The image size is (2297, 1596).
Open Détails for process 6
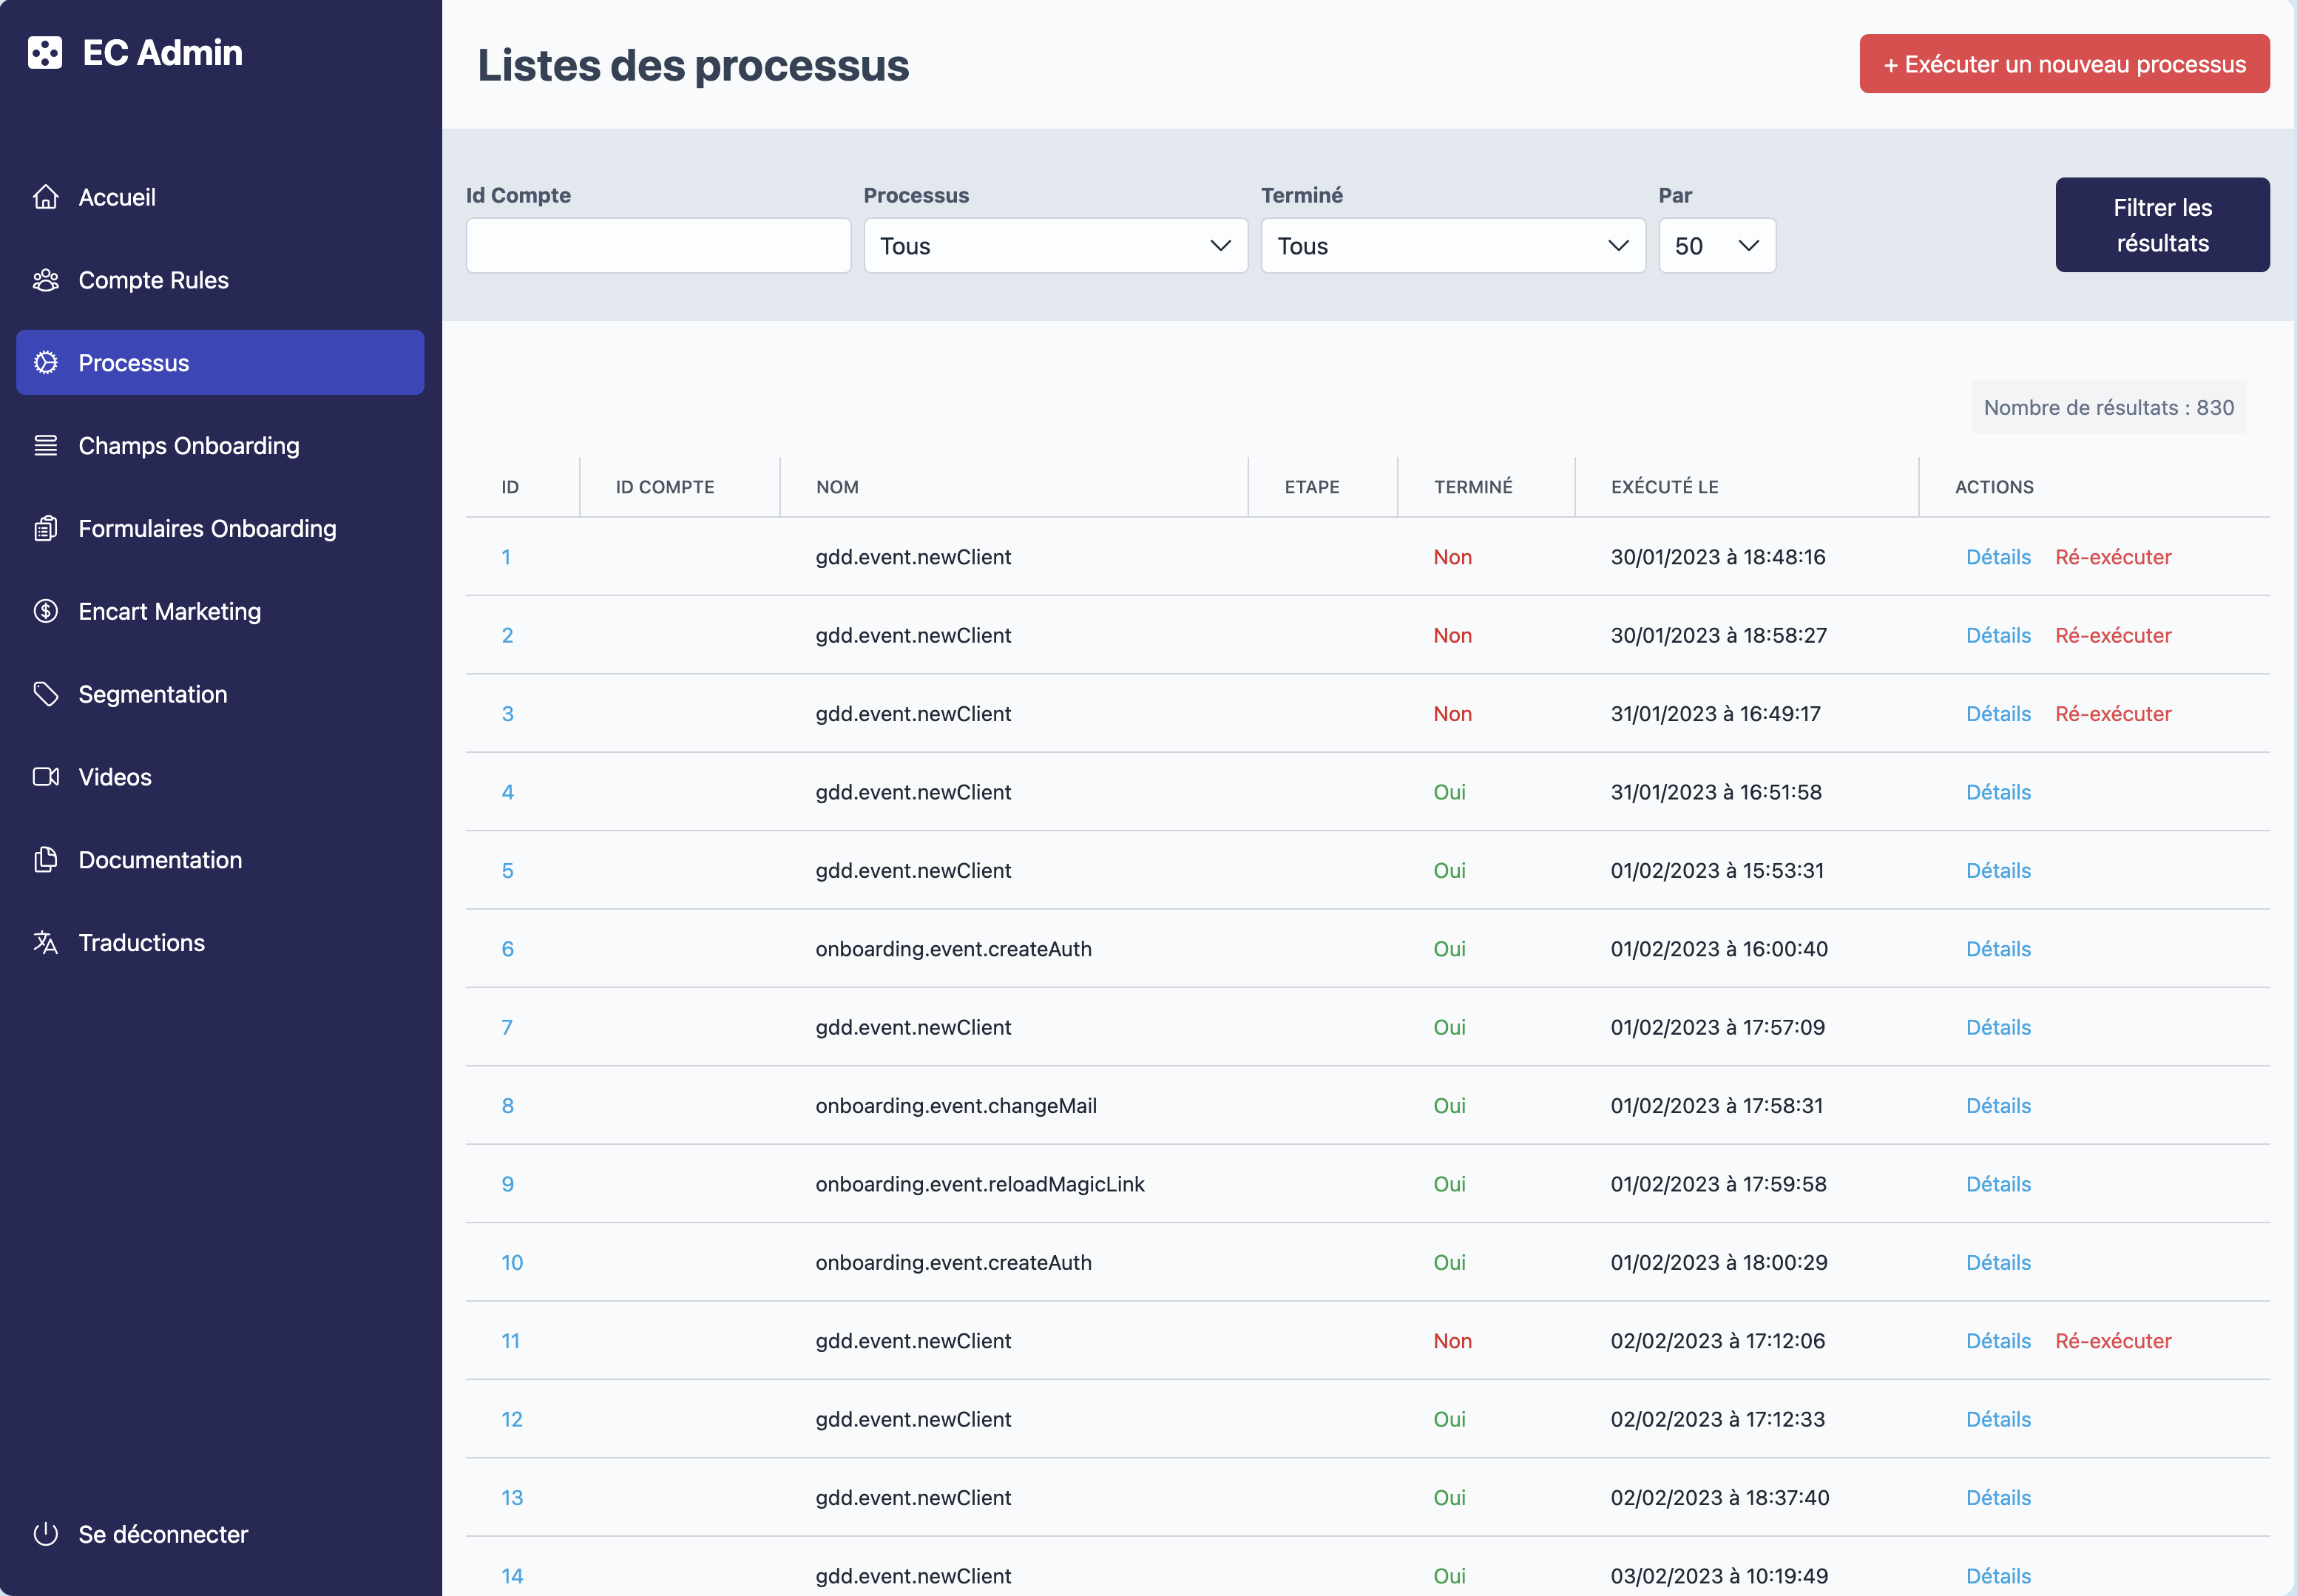click(1998, 949)
